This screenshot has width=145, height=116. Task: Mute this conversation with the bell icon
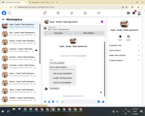click(x=120, y=37)
